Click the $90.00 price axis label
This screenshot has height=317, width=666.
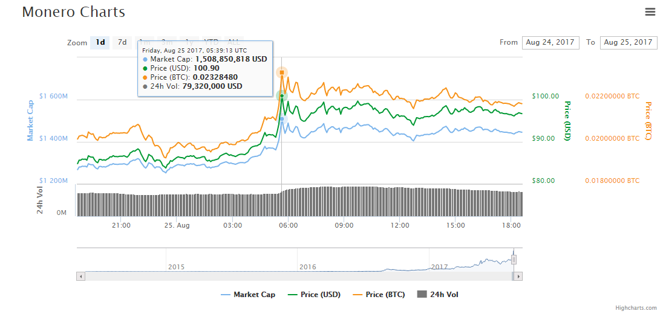point(544,139)
